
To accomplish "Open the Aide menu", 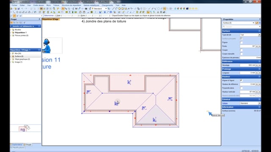I will point(124,5).
